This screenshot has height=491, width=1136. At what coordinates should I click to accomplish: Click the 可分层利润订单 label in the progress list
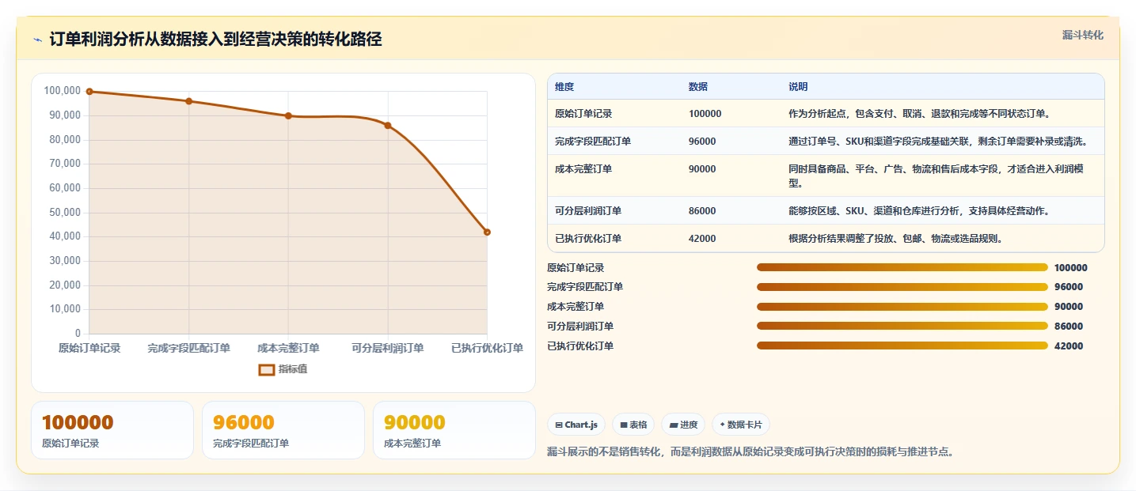pyautogui.click(x=580, y=326)
